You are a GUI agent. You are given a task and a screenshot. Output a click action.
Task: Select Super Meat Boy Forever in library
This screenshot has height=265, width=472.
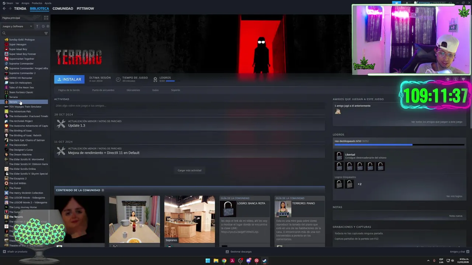22,54
